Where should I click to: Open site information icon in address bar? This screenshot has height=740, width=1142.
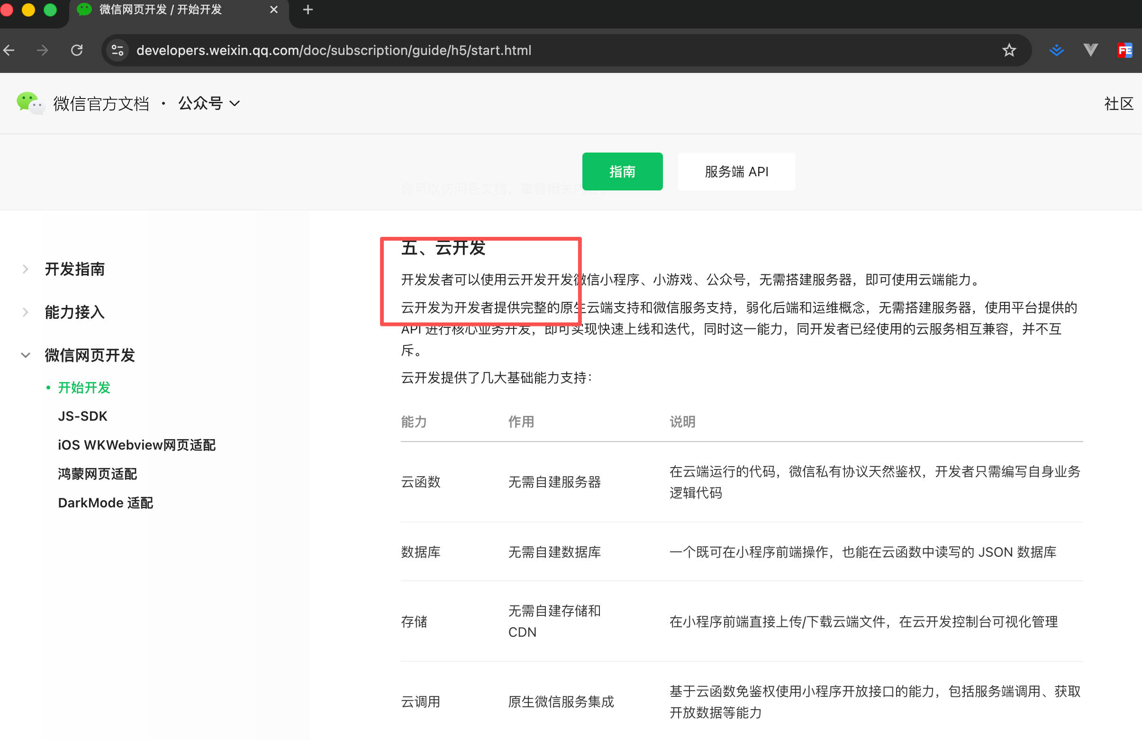click(x=118, y=50)
